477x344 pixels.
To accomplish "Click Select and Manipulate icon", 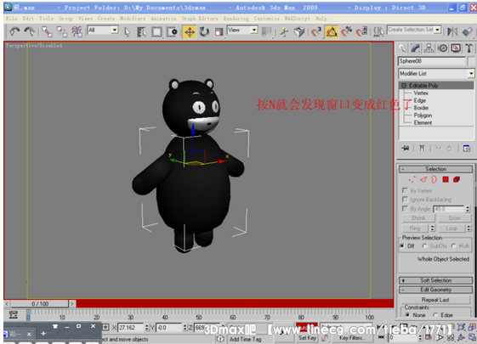I will tap(285, 31).
